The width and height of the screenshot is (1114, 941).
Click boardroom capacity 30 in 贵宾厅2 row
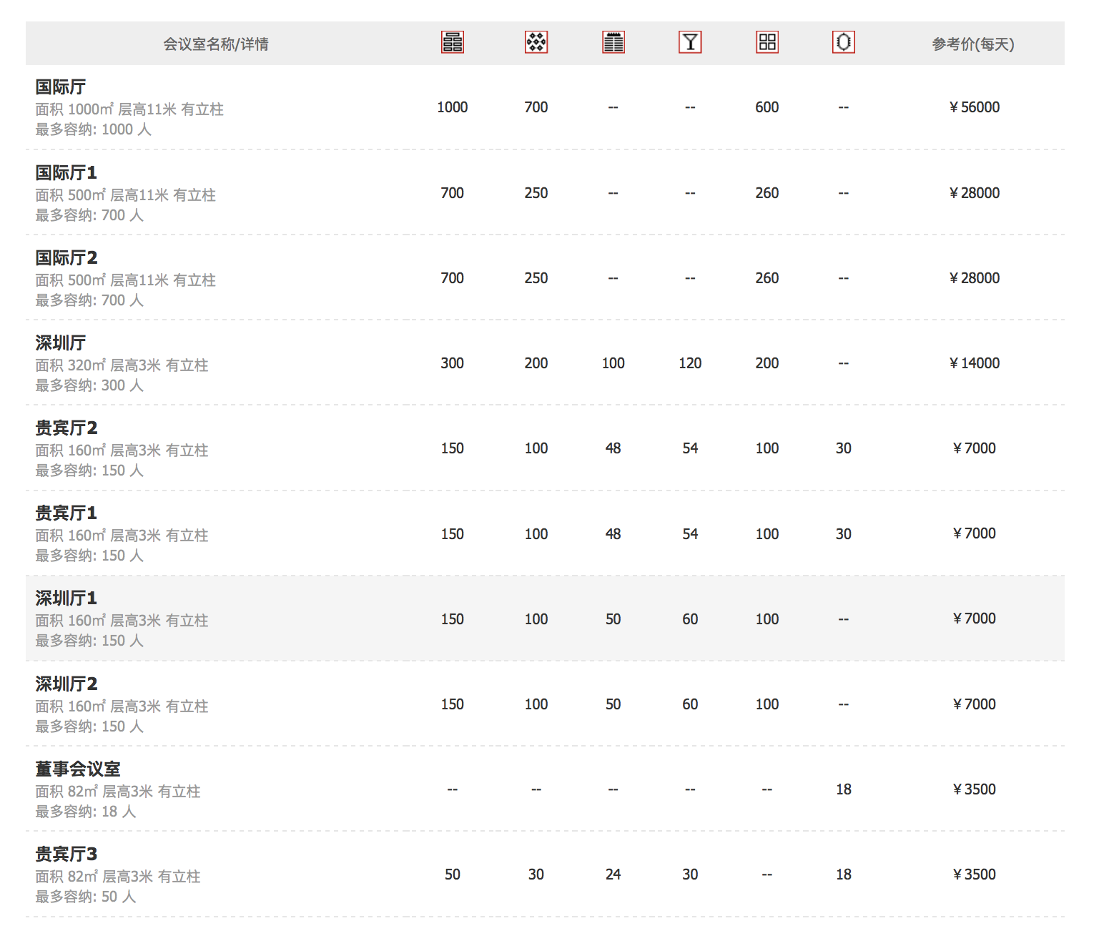[x=844, y=448]
